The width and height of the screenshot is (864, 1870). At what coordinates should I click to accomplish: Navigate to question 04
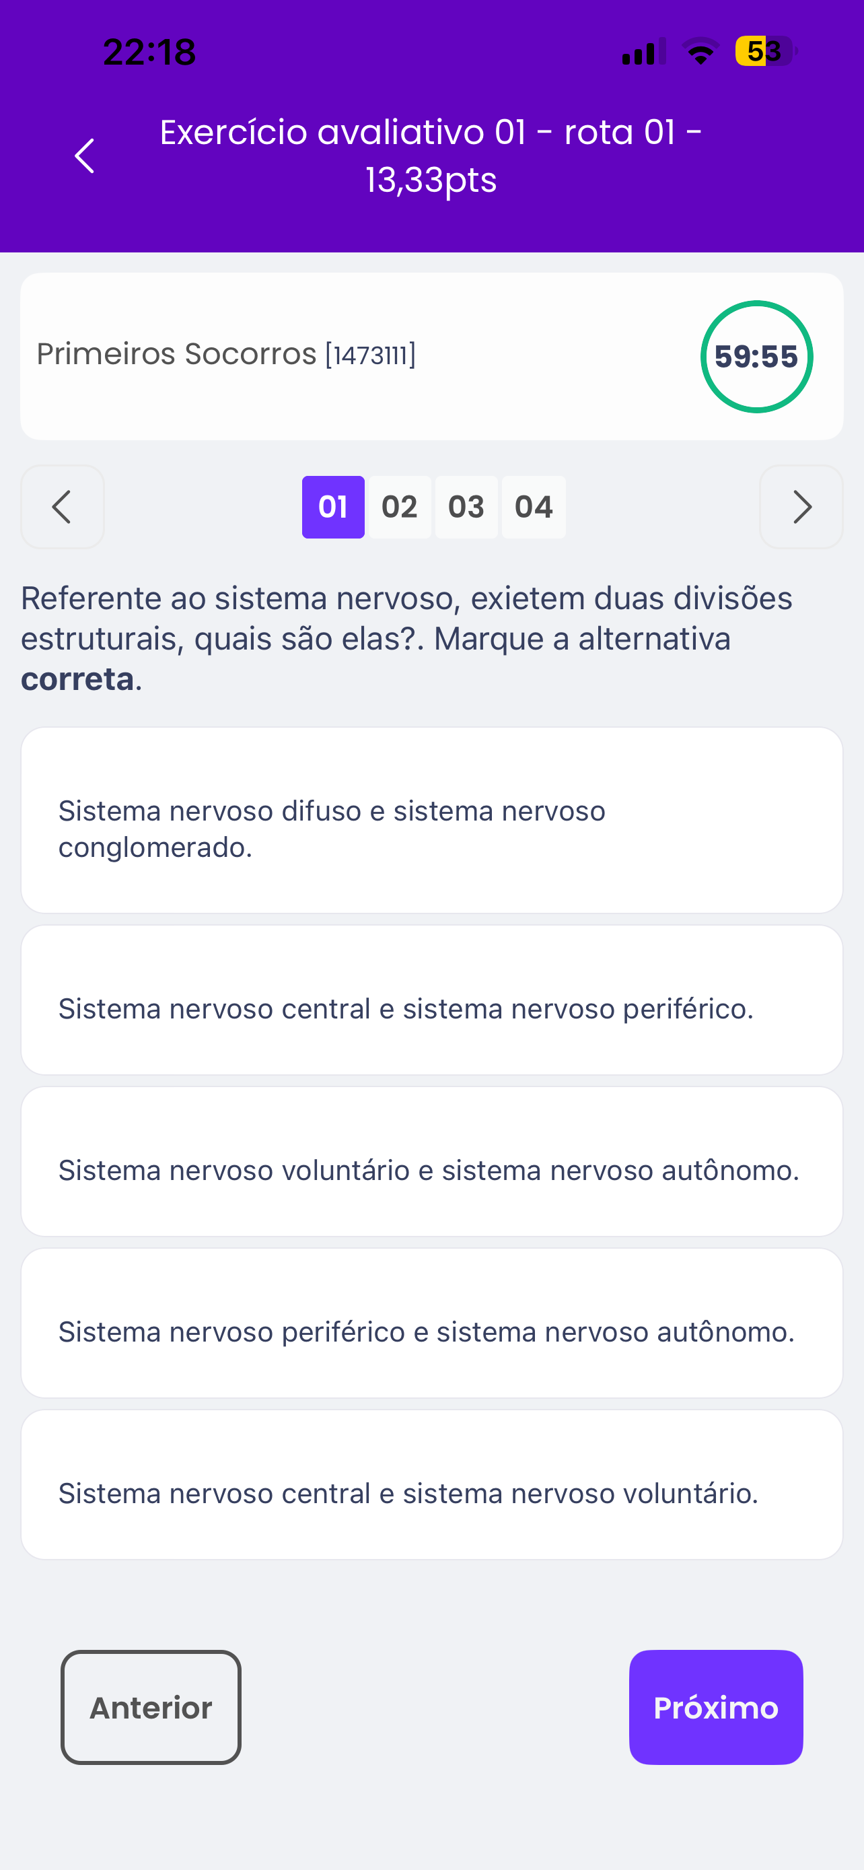[x=533, y=507]
